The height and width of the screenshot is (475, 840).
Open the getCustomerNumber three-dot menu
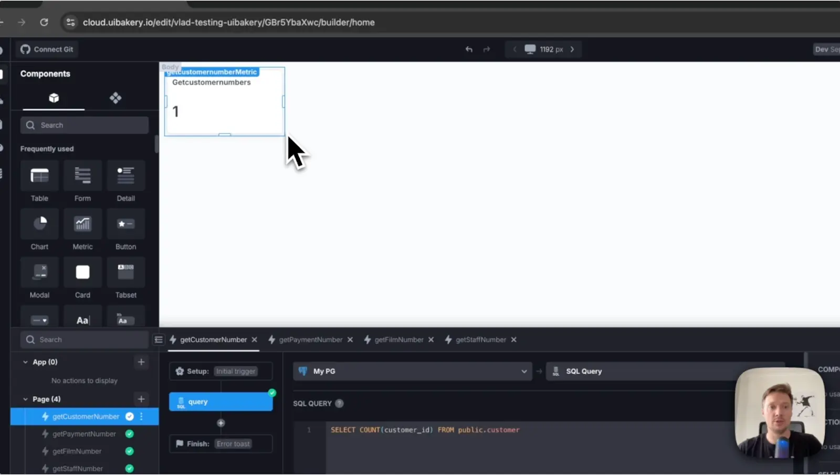(141, 417)
